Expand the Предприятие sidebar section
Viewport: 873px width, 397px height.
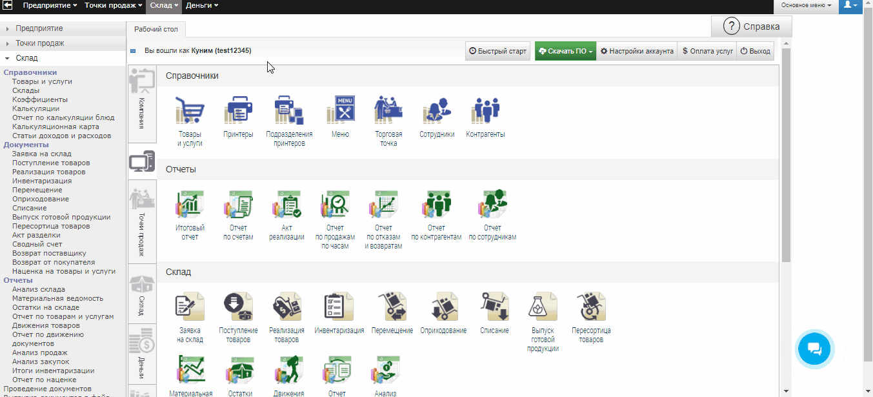click(39, 28)
